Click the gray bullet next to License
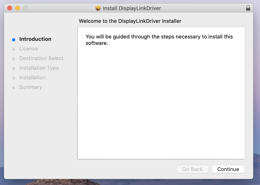260x185 pixels. (14, 49)
